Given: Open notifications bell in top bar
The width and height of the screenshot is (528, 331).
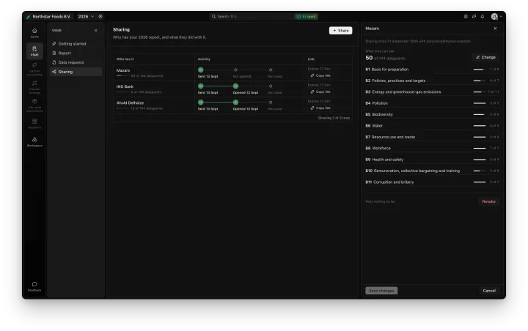Looking at the screenshot, I should click(483, 16).
